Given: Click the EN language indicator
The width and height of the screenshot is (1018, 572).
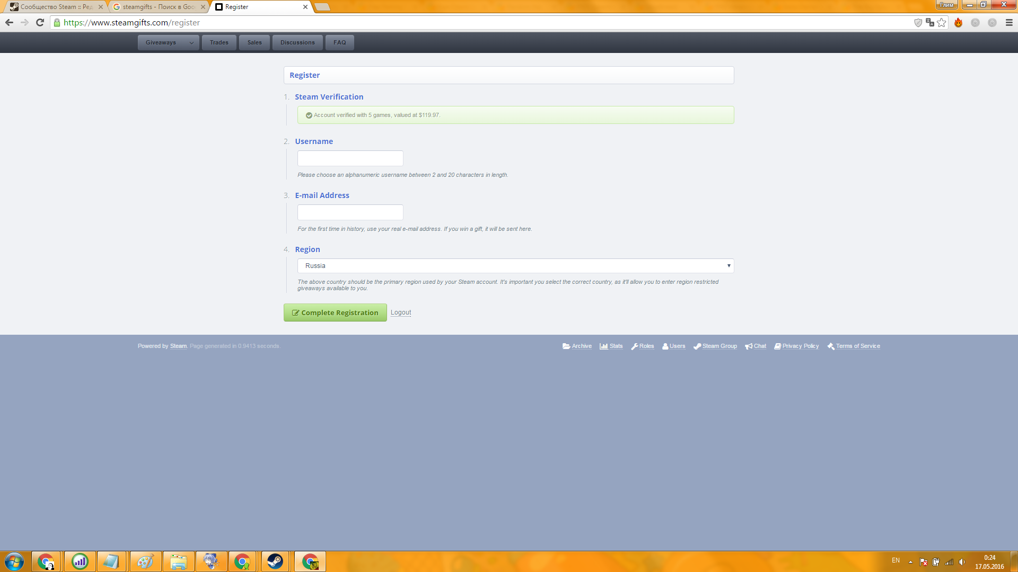Looking at the screenshot, I should coord(896,560).
